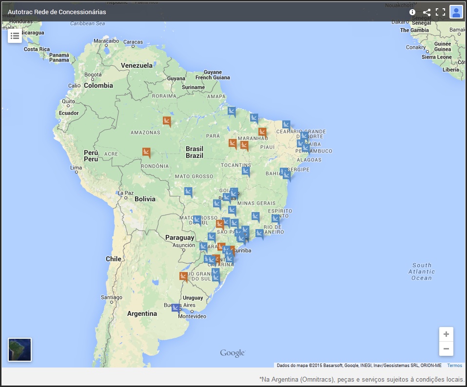The height and width of the screenshot is (387, 467).
Task: Share this Autotrac map
Action: coord(427,12)
